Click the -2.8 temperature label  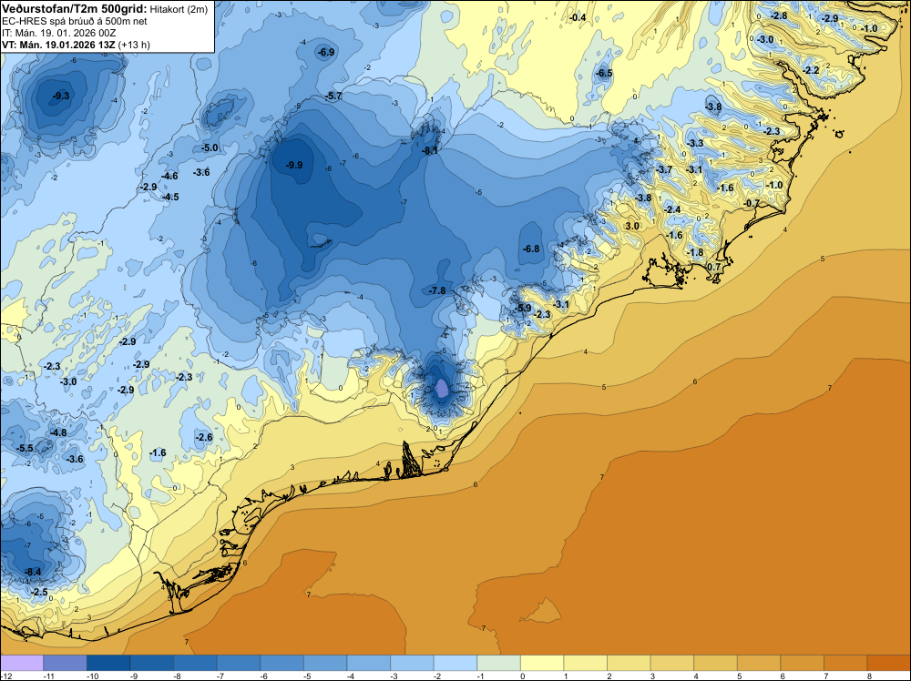tap(779, 15)
